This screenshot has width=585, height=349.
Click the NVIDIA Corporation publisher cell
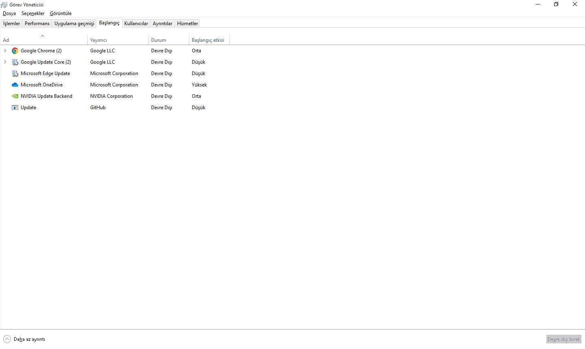click(111, 96)
